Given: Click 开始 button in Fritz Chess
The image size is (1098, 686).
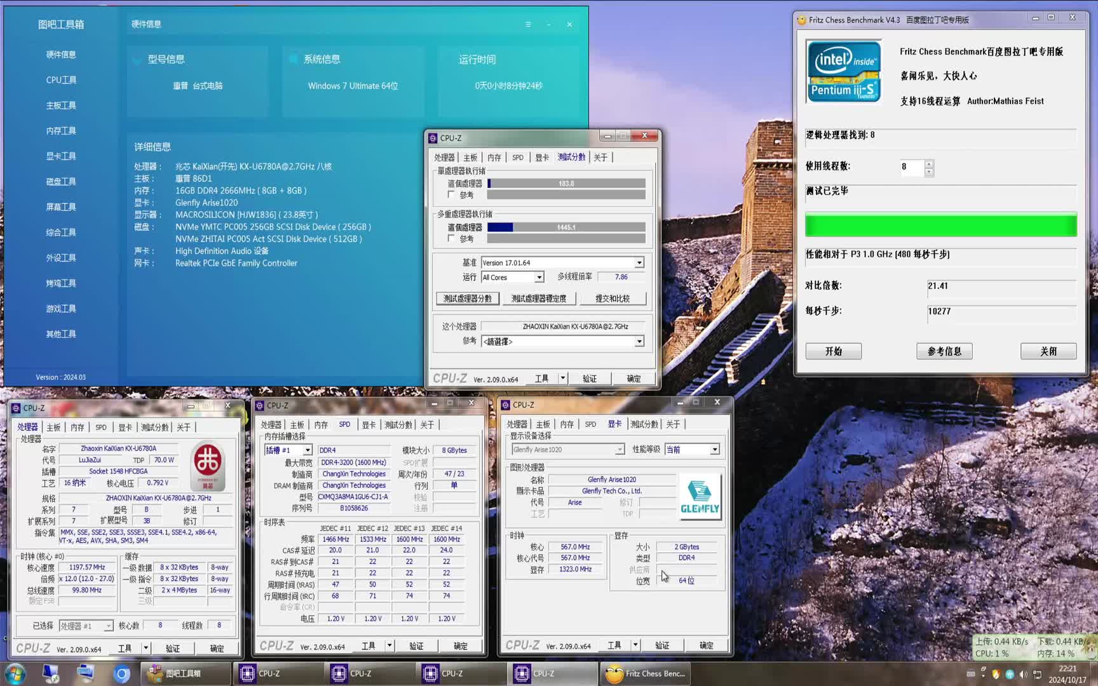Looking at the screenshot, I should (x=833, y=351).
